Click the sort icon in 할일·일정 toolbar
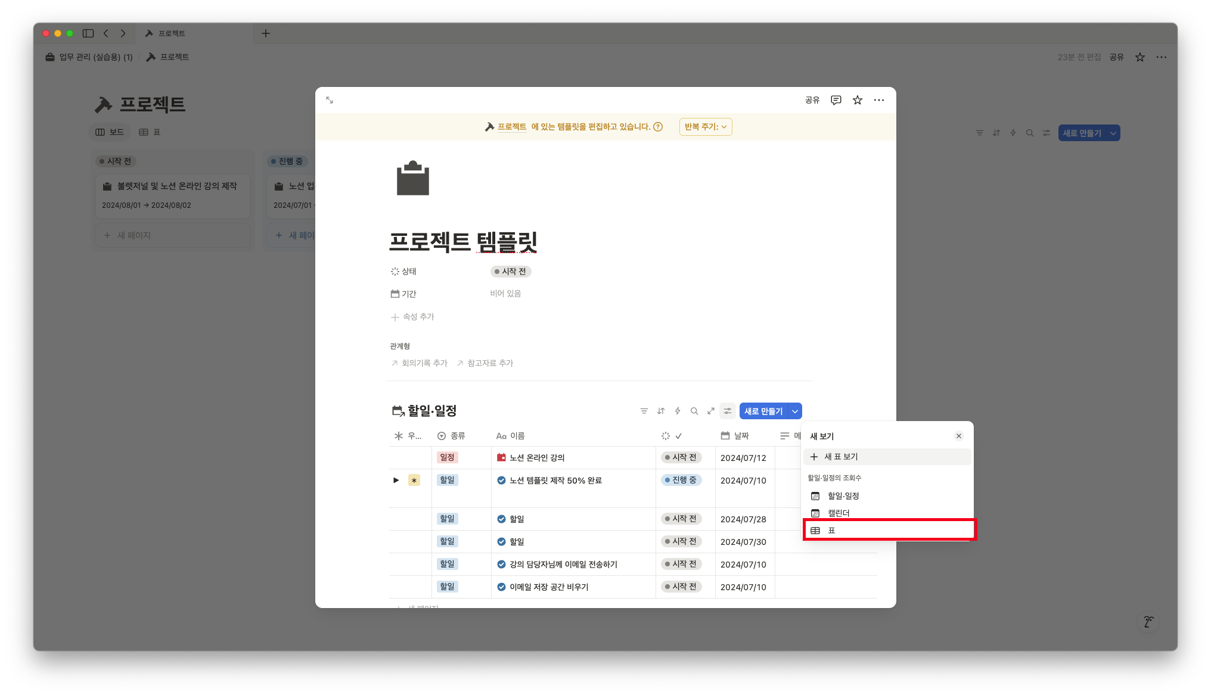 660,411
